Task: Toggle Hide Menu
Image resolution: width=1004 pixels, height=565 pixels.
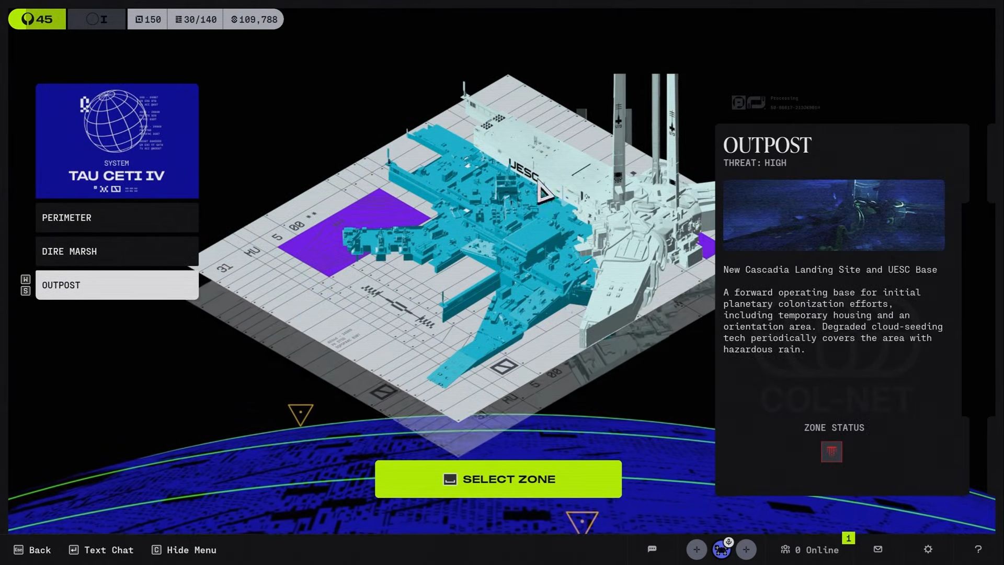Action: coord(184,550)
